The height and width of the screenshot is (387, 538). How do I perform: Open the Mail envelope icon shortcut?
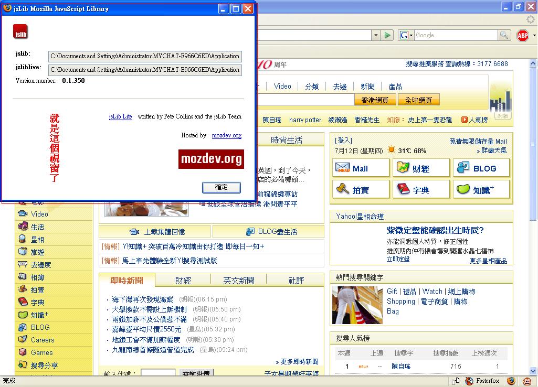click(x=343, y=168)
